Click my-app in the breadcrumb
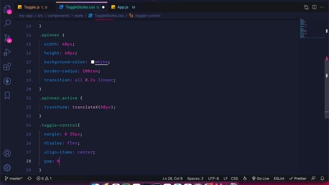This screenshot has width=329, height=185. [26, 15]
